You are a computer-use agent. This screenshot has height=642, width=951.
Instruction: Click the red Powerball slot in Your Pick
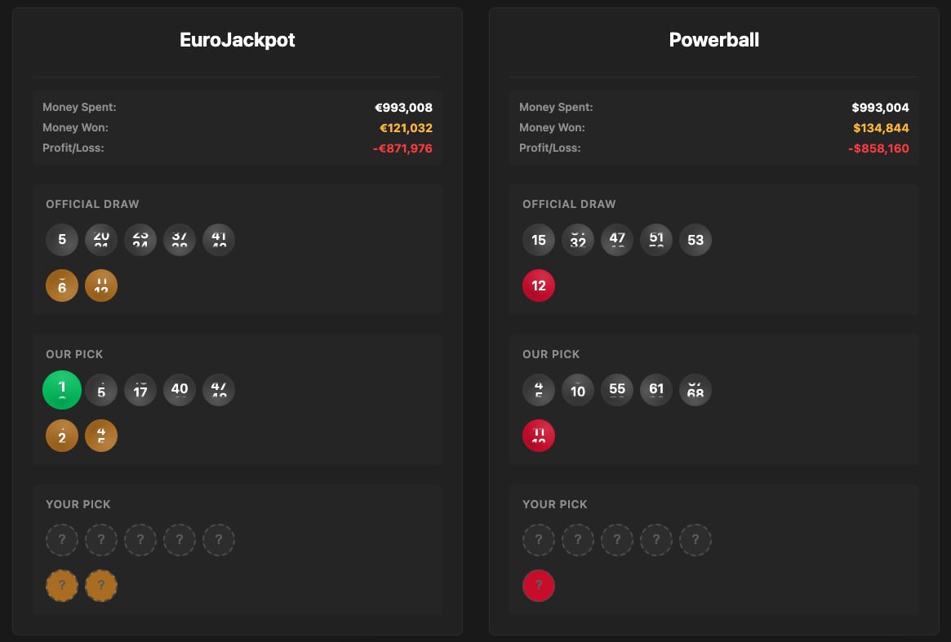pos(539,586)
